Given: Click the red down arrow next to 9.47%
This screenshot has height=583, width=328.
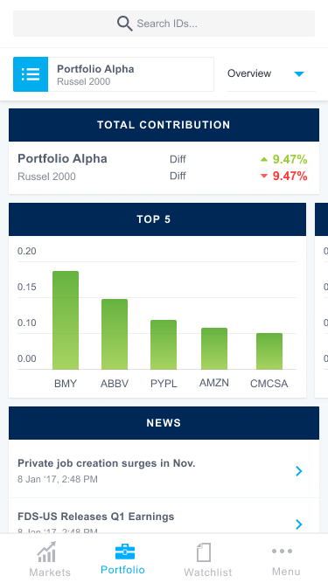Looking at the screenshot, I should pos(264,176).
